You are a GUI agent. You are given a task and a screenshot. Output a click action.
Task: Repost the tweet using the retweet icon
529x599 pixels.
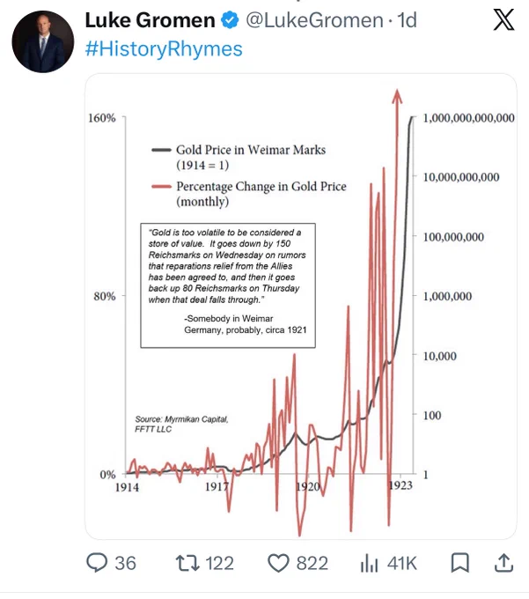[187, 563]
